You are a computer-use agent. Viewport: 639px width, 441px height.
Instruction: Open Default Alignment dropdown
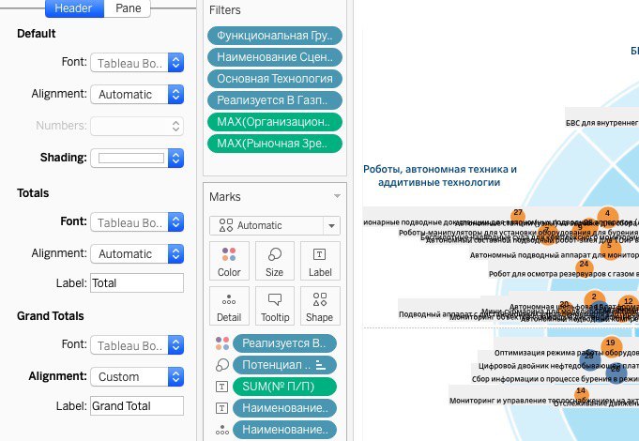(137, 94)
